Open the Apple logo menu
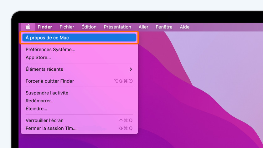263x148 pixels. [28, 27]
